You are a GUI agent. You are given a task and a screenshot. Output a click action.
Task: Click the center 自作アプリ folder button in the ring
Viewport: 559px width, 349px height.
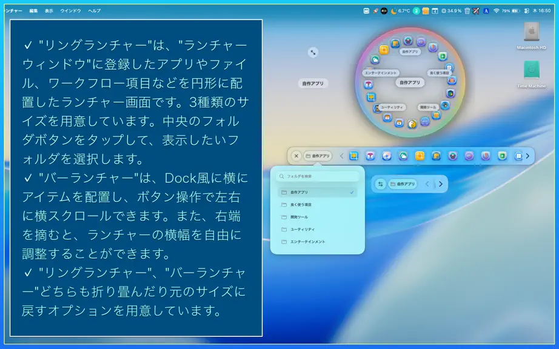(410, 82)
